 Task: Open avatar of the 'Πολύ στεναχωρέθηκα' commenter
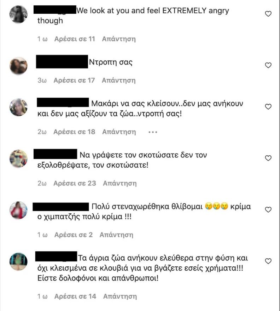click(x=18, y=210)
